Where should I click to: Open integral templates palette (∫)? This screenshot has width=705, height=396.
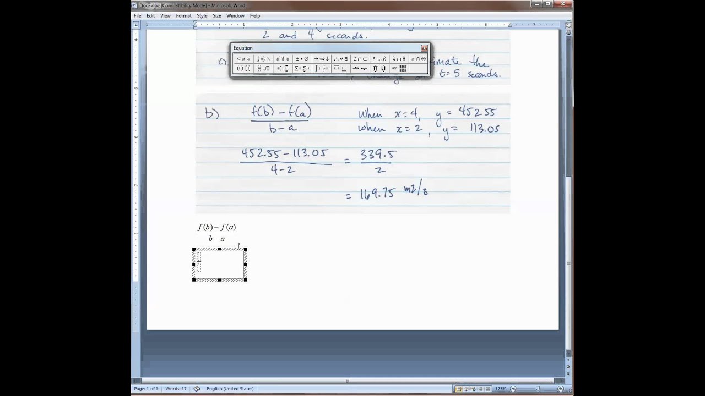click(x=321, y=68)
